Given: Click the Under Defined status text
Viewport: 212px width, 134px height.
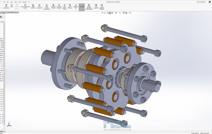Looking at the screenshot, I should 195,133.
